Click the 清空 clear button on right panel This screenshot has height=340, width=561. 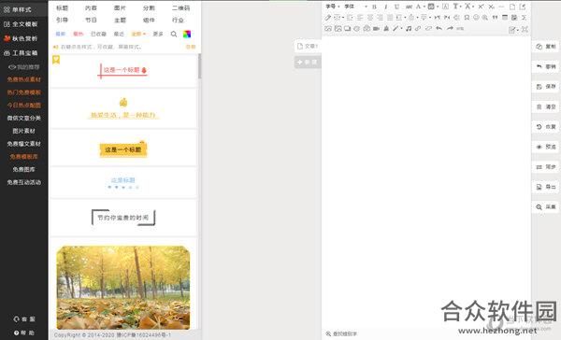546,106
